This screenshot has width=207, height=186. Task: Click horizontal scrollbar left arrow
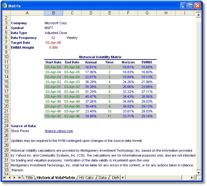pyautogui.click(x=123, y=177)
